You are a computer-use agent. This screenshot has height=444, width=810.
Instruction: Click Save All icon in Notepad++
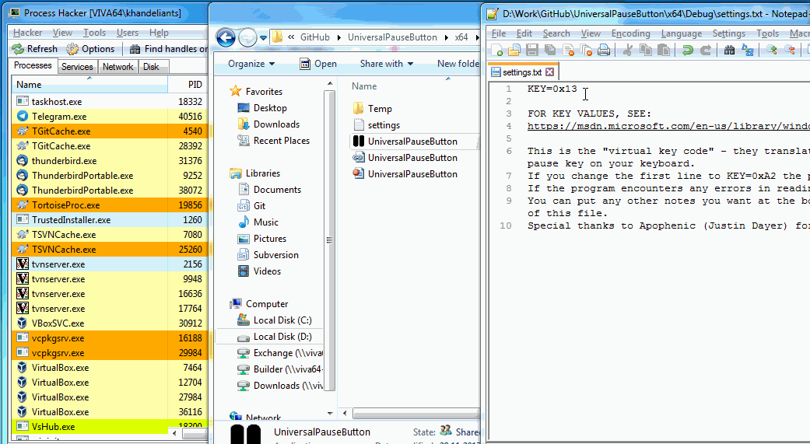(x=550, y=50)
